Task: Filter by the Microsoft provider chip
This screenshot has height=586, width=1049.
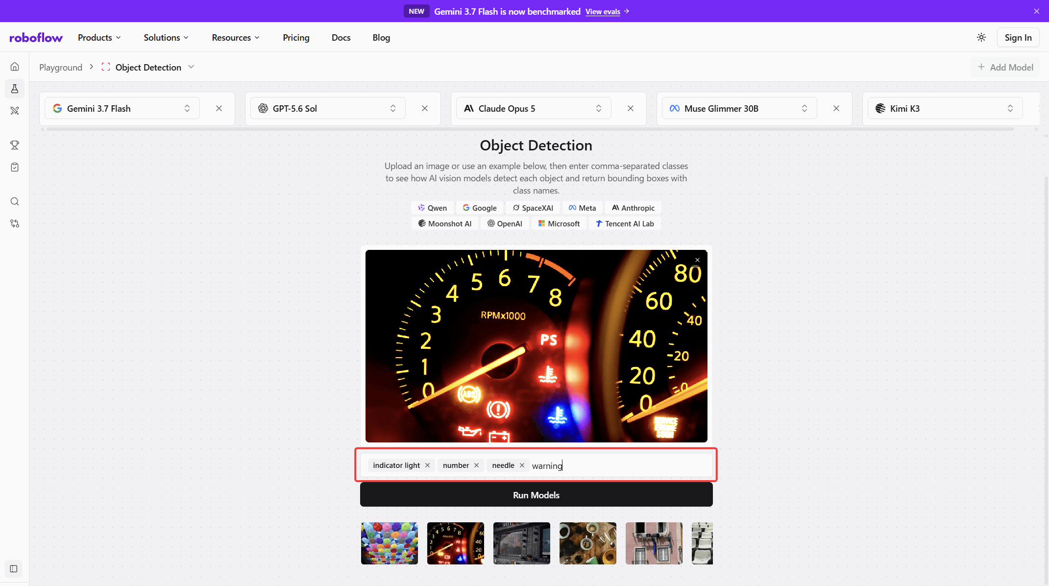Action: tap(559, 223)
